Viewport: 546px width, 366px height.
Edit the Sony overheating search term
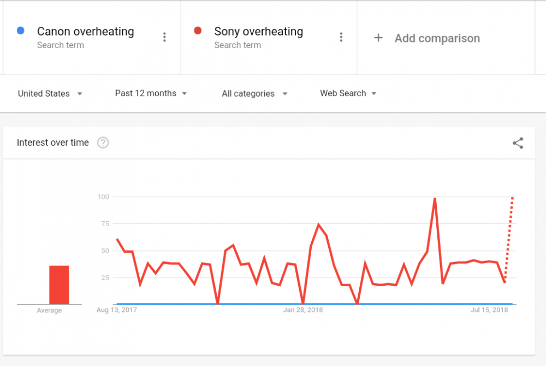[x=258, y=32]
